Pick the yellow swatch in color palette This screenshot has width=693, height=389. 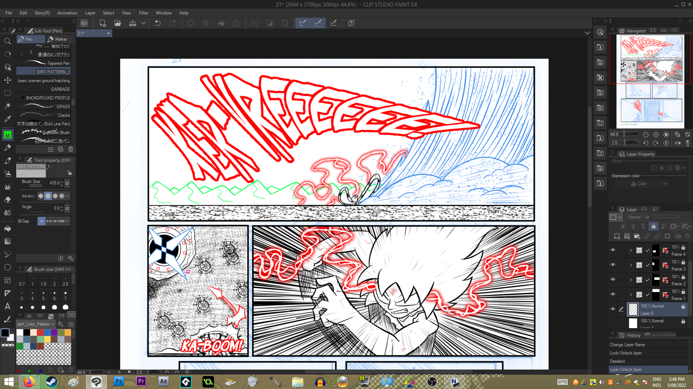click(47, 339)
